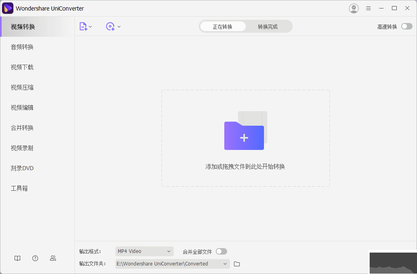The width and height of the screenshot is (417, 274).
Task: Click the Help question mark icon
Action: (x=35, y=258)
